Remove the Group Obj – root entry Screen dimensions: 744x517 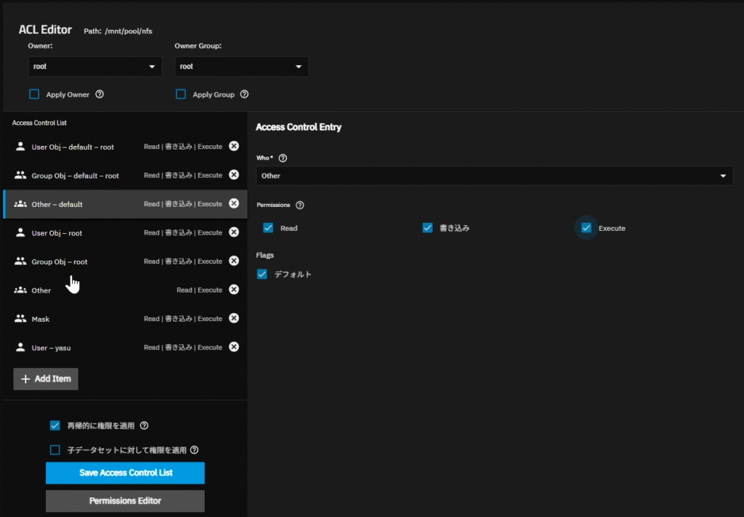coord(234,261)
